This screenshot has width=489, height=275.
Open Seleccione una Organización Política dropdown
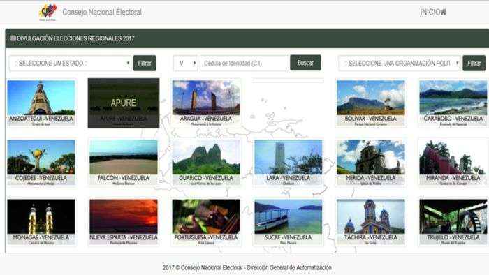[x=400, y=64]
